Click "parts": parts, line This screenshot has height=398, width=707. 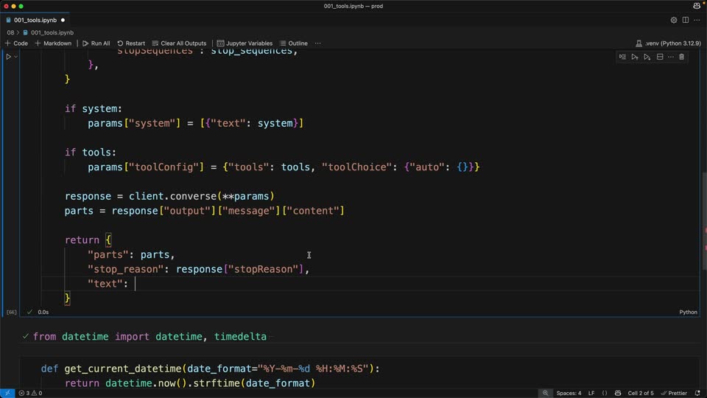point(131,254)
